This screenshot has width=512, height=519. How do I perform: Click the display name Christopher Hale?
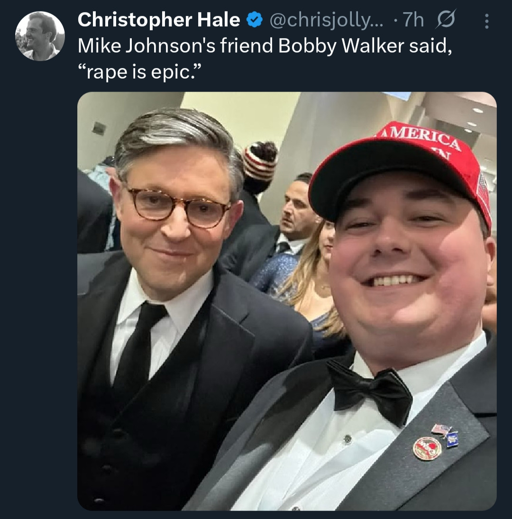pyautogui.click(x=158, y=20)
